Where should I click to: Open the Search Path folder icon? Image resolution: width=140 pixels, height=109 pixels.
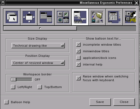coord(97,17)
